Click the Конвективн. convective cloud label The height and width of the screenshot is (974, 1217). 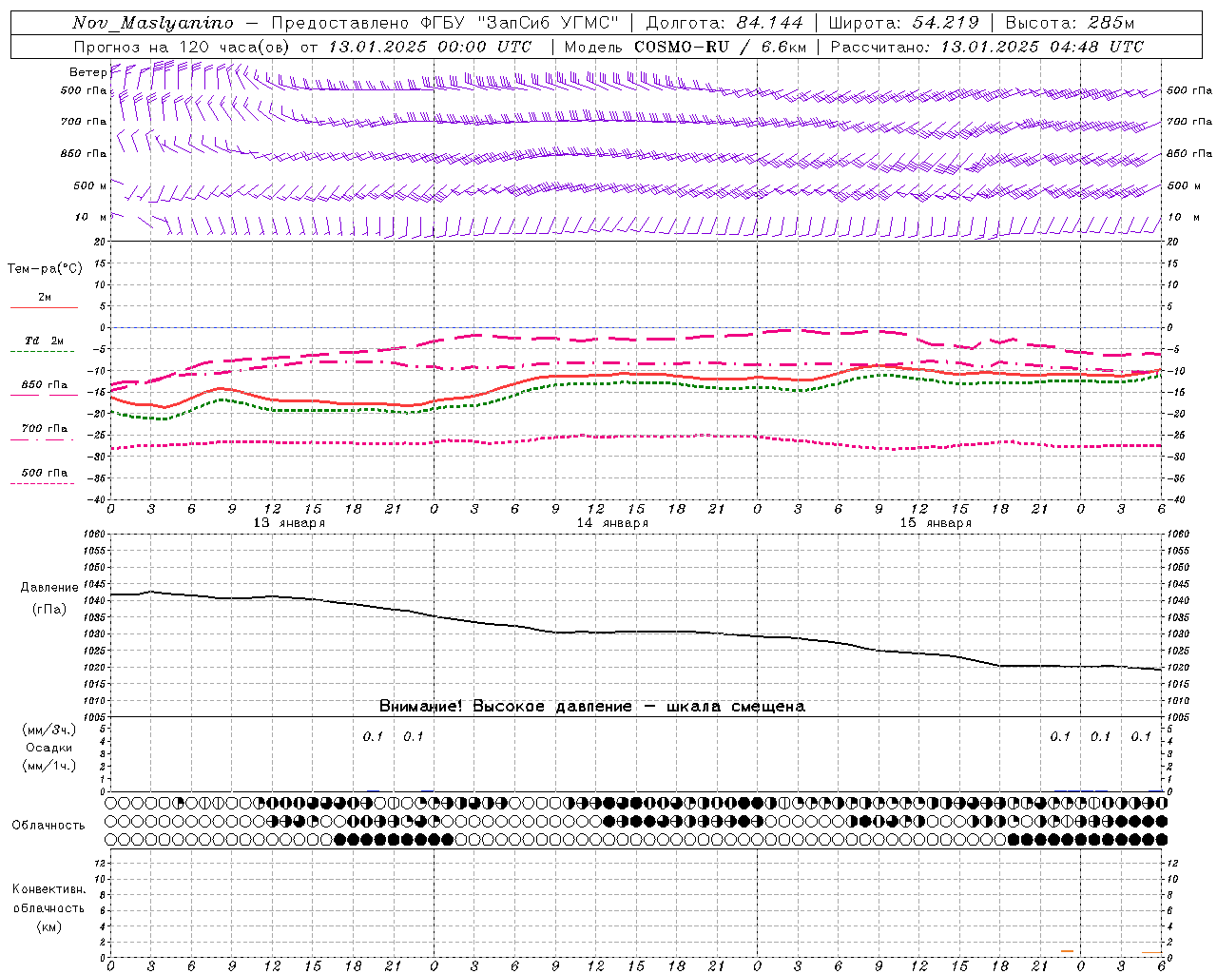48,889
